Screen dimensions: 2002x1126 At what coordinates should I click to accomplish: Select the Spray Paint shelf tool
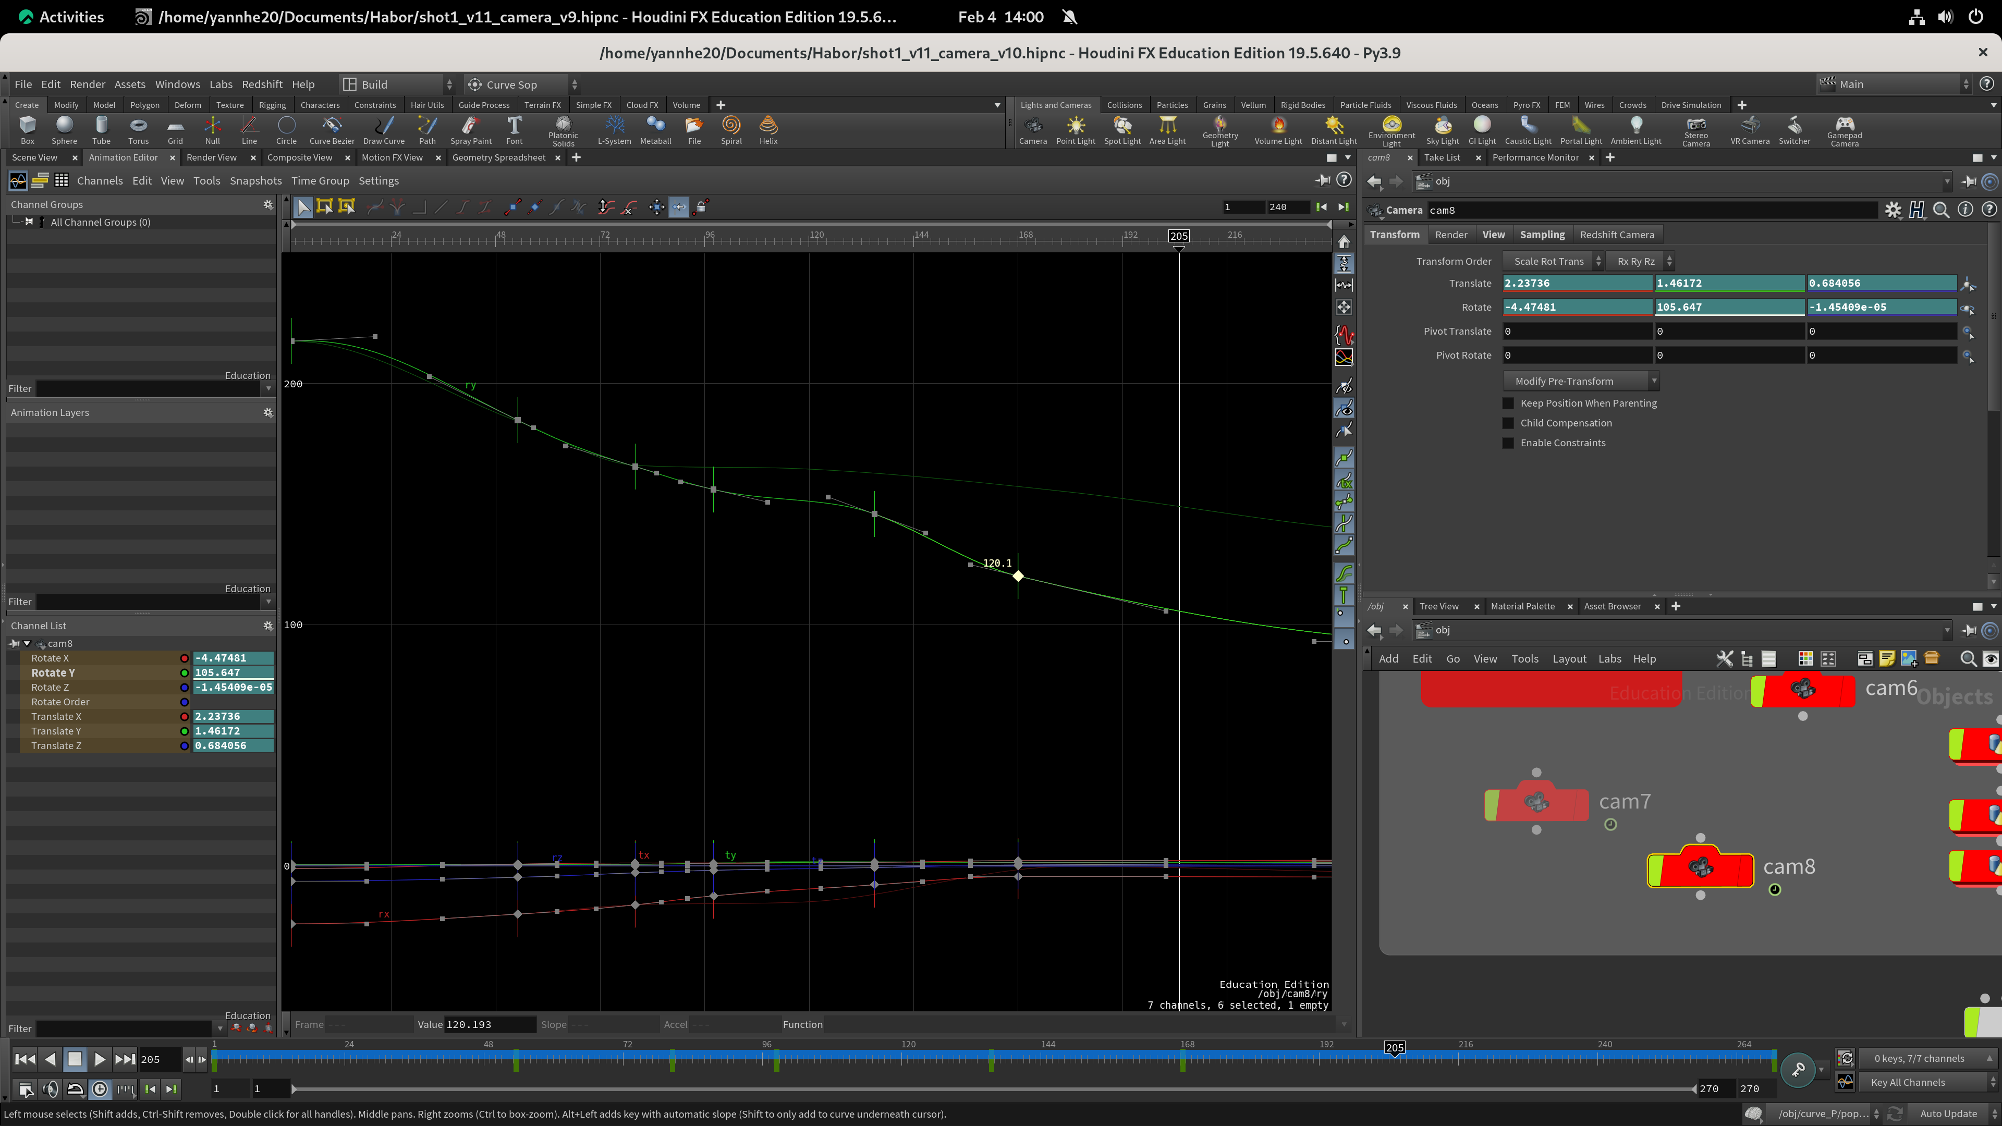[471, 130]
